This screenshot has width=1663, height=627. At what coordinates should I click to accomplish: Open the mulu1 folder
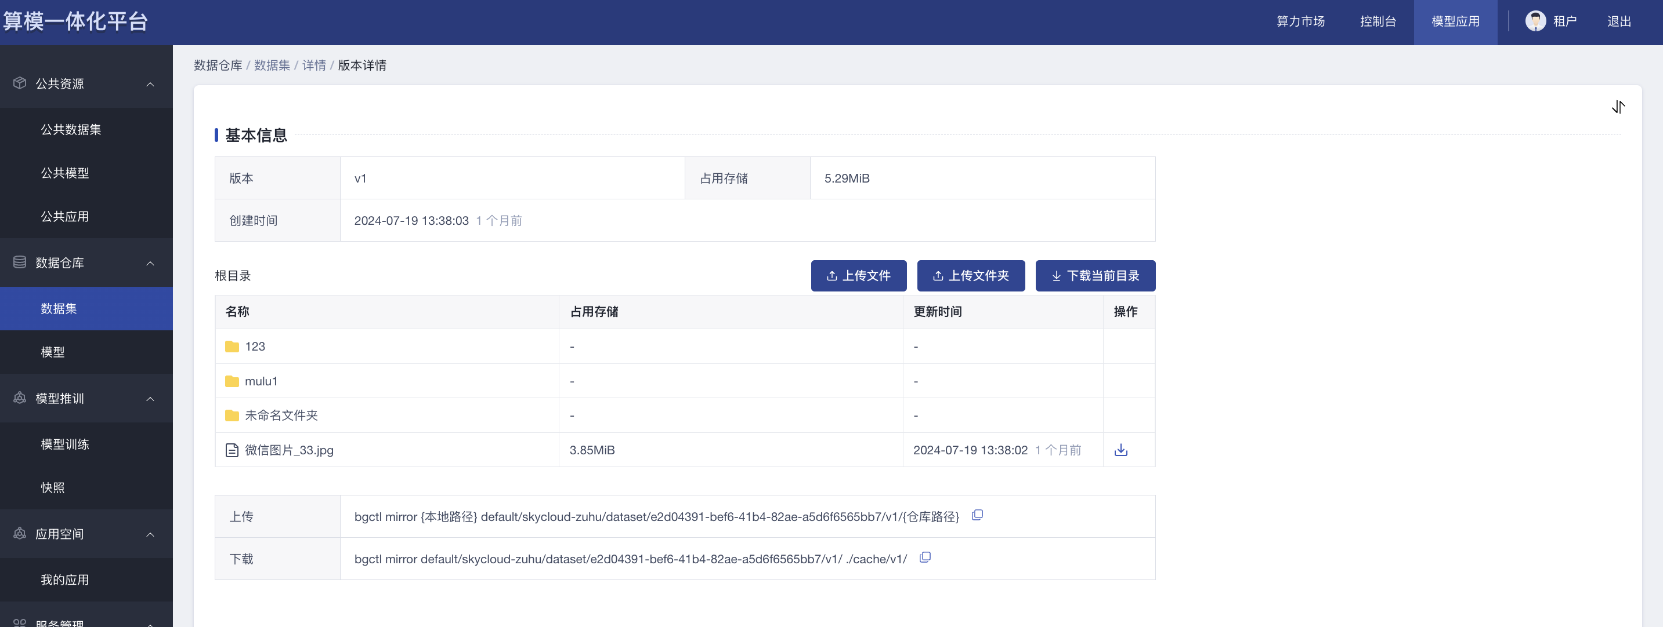(x=261, y=381)
